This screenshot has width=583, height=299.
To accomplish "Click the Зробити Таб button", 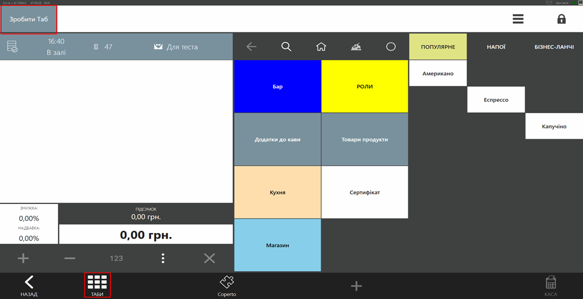I will pyautogui.click(x=29, y=19).
